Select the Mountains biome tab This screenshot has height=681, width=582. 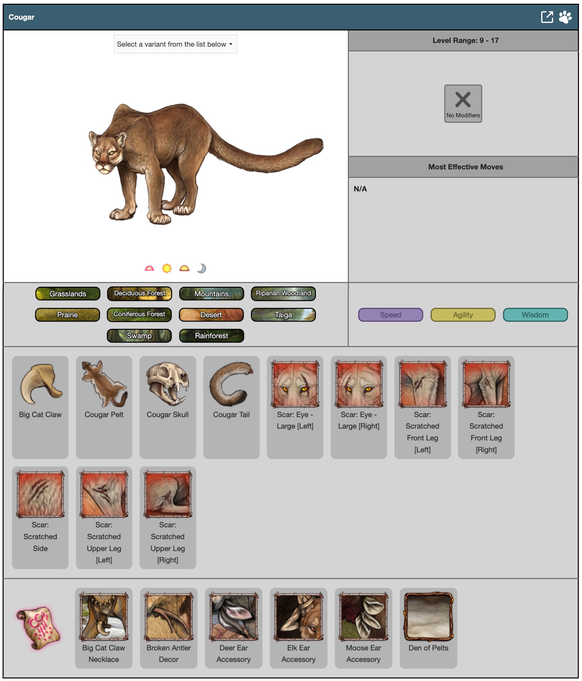pos(211,293)
